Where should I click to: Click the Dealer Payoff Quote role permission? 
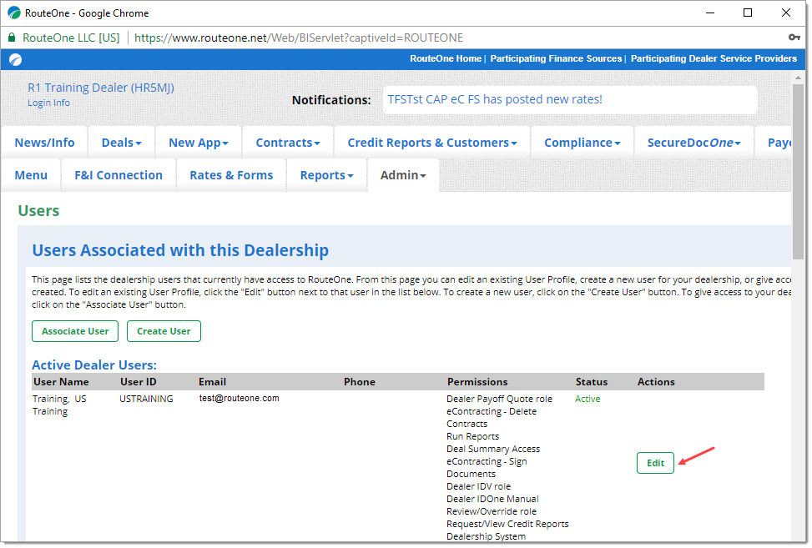point(499,399)
